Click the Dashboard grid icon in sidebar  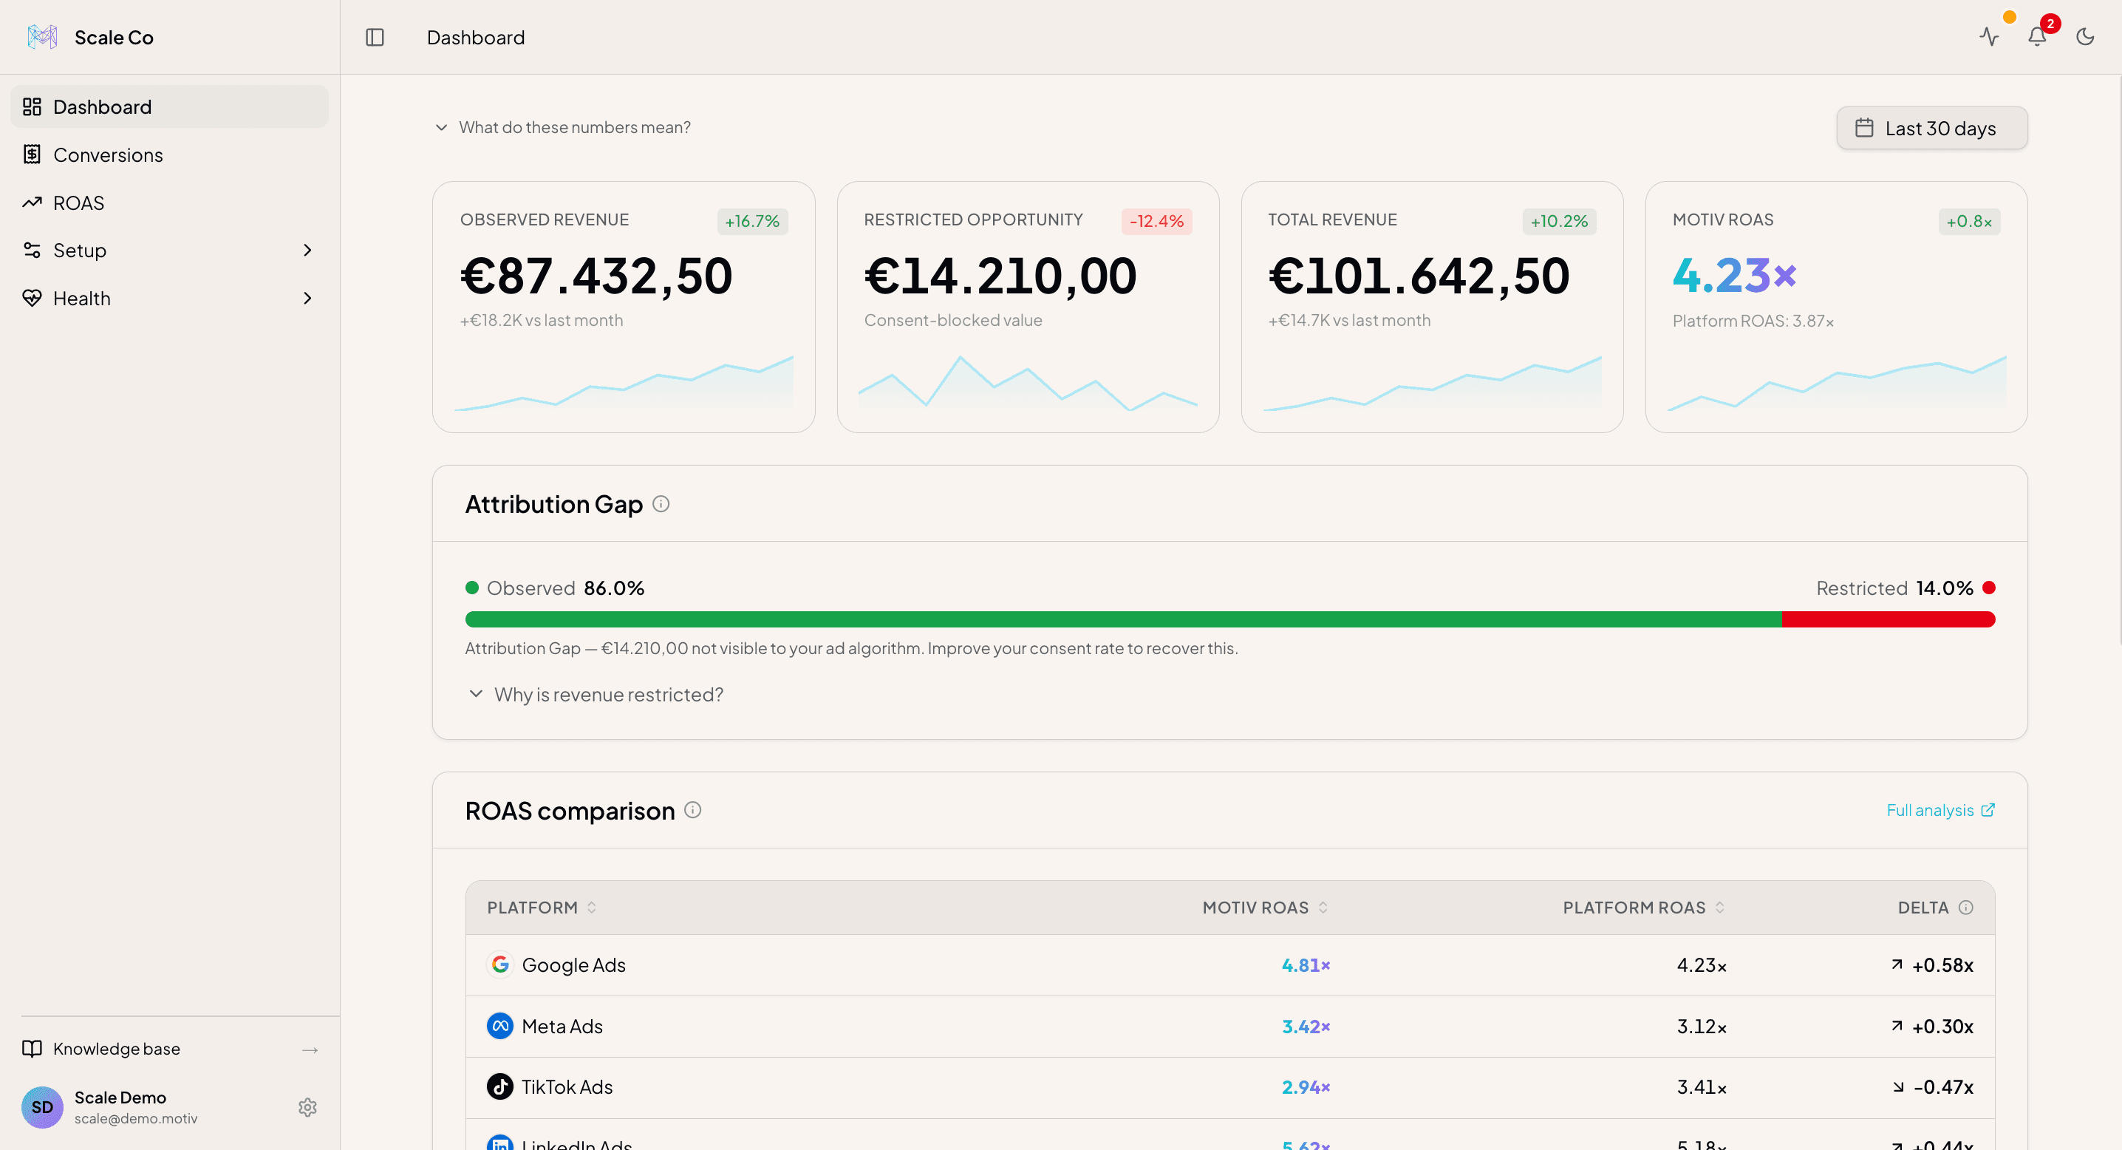click(x=32, y=107)
